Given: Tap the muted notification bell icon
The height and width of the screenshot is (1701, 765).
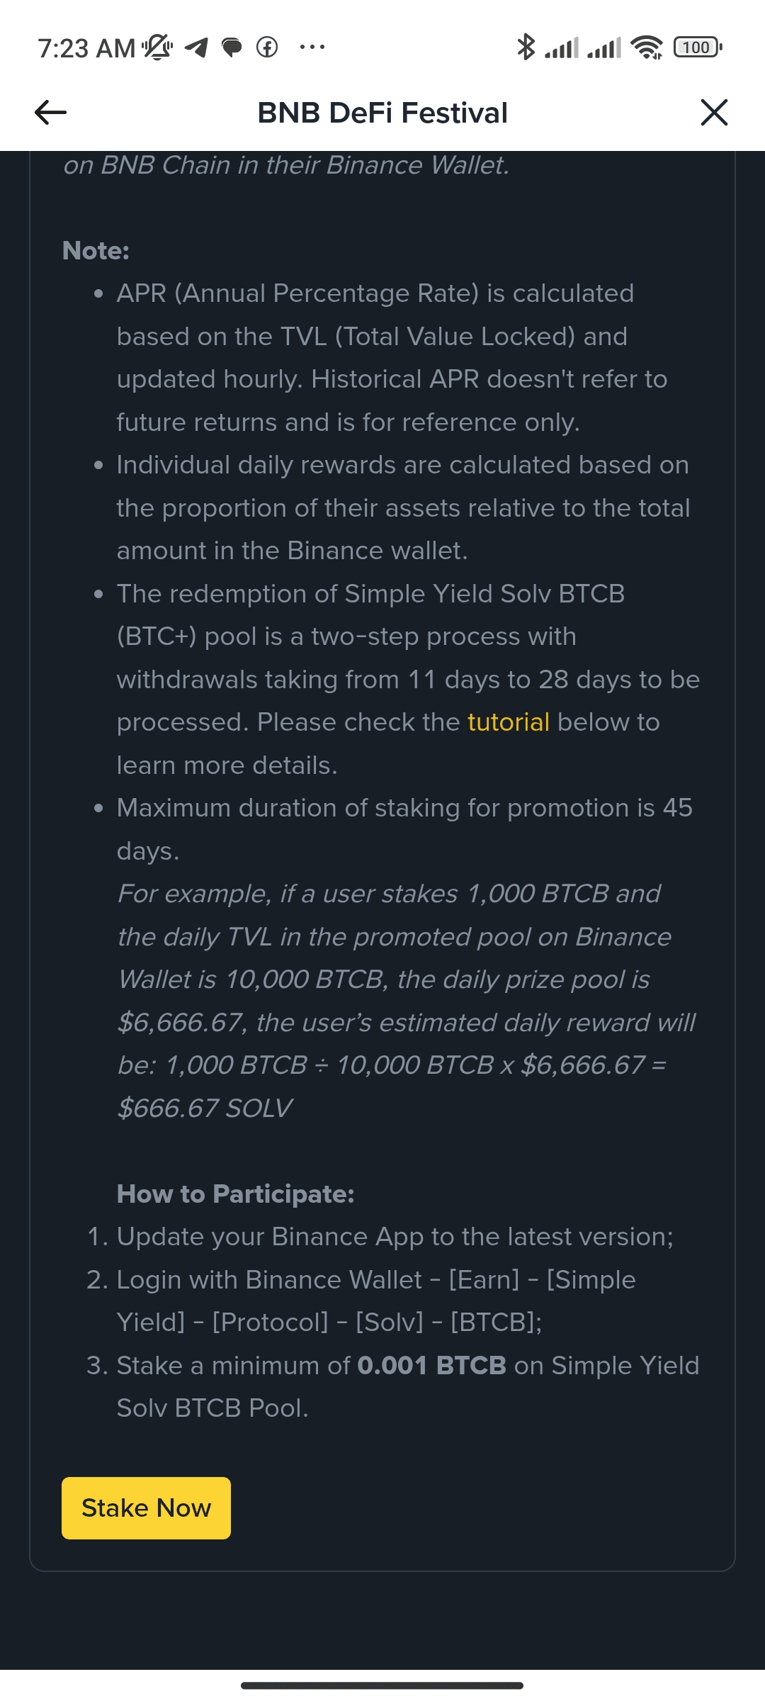Looking at the screenshot, I should [x=157, y=47].
